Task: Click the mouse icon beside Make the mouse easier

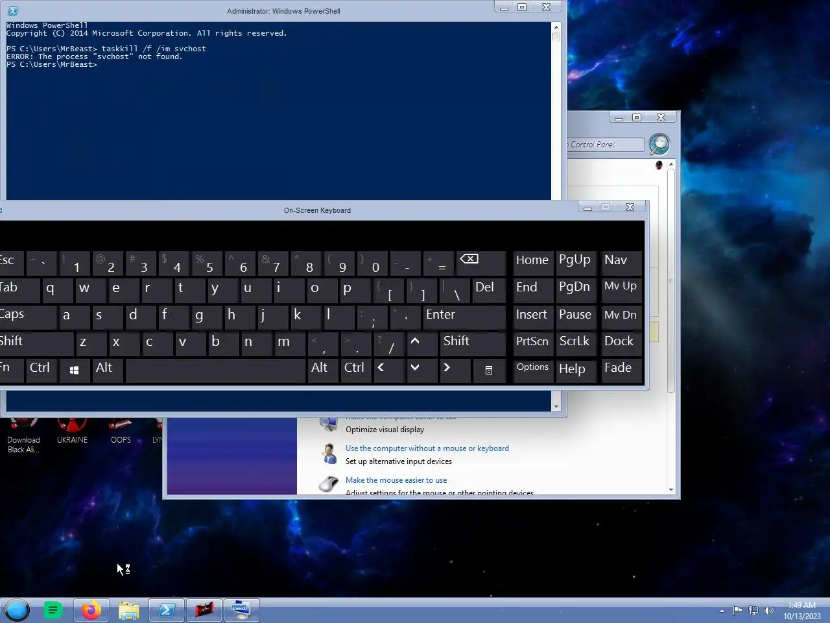Action: (329, 483)
